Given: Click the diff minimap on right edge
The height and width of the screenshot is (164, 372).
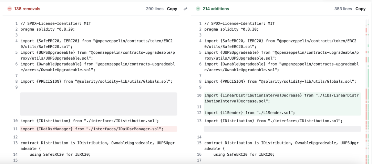Looking at the screenshot, I should (367, 90).
